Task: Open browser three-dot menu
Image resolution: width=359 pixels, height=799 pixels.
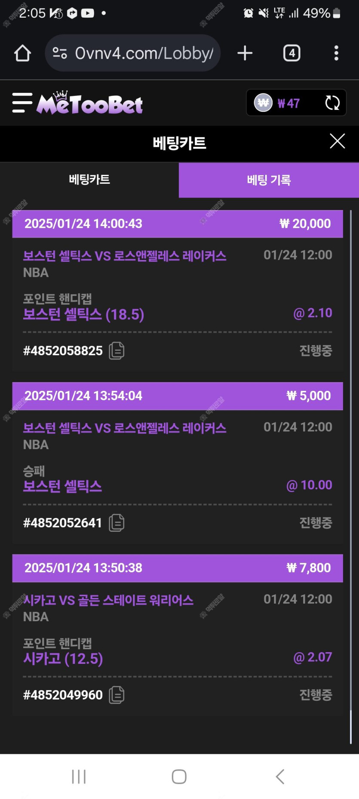Action: [336, 53]
